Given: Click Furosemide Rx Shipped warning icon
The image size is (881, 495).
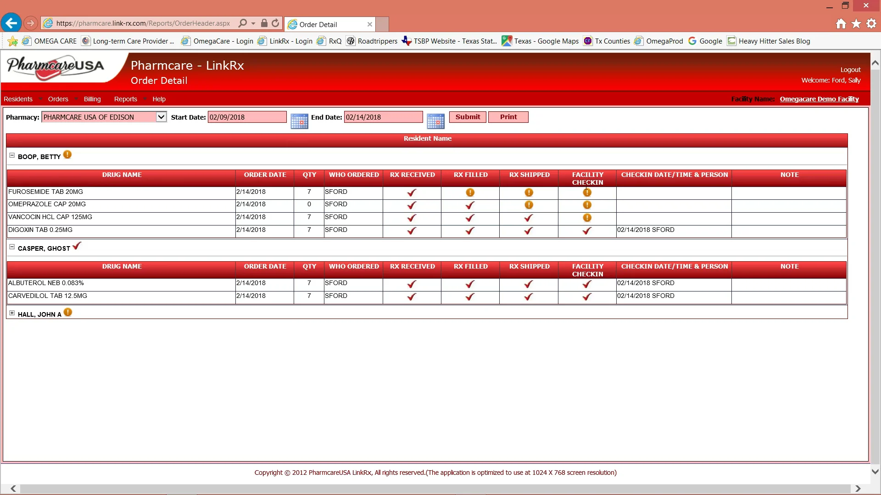Looking at the screenshot, I should (529, 192).
